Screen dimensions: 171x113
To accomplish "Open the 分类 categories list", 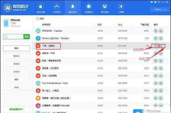I will (16, 88).
